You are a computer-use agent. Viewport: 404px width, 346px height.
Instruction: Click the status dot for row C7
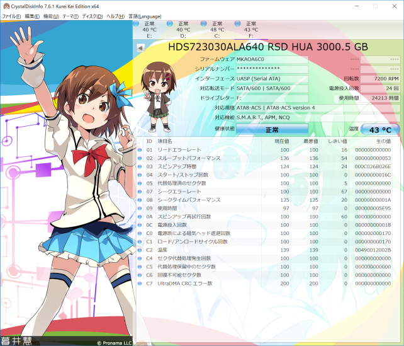(x=140, y=284)
